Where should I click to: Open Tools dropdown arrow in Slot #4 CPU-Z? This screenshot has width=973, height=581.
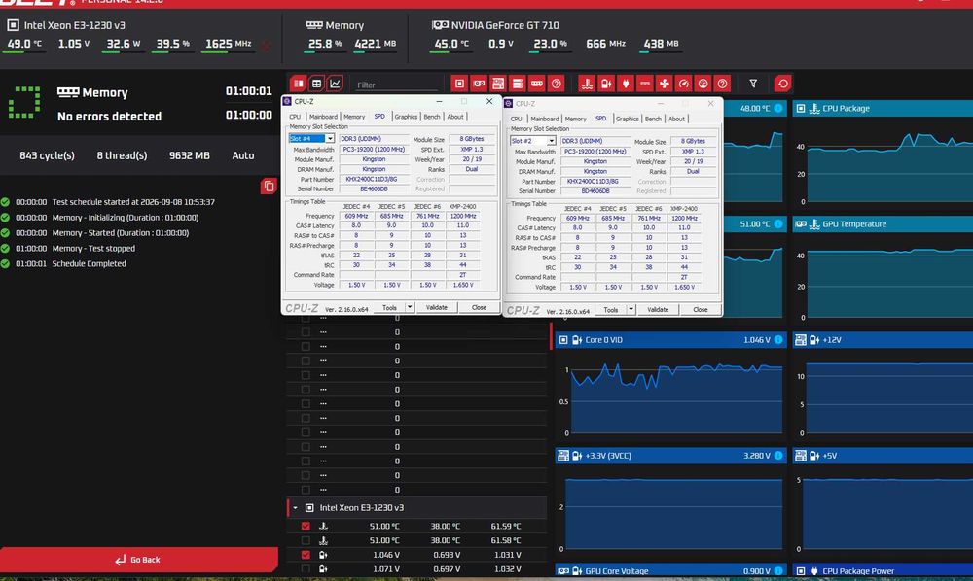[410, 307]
